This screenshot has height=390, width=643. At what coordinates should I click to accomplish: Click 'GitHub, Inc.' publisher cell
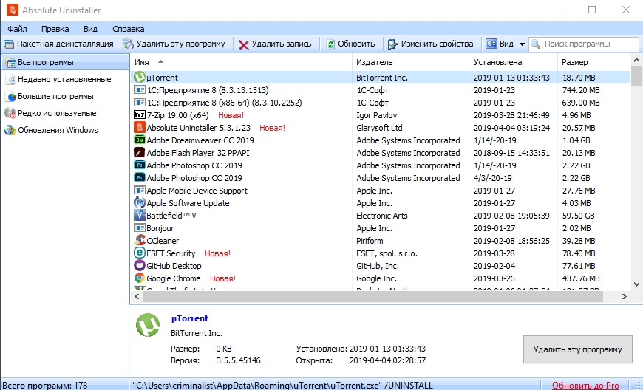(x=377, y=266)
